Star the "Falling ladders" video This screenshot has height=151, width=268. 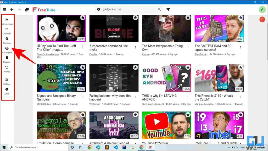point(135,67)
